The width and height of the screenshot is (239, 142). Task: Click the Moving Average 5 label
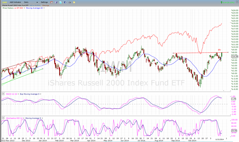point(33,118)
